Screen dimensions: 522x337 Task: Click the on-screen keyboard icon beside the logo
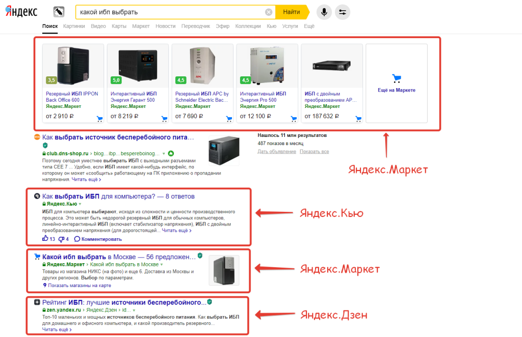59,12
